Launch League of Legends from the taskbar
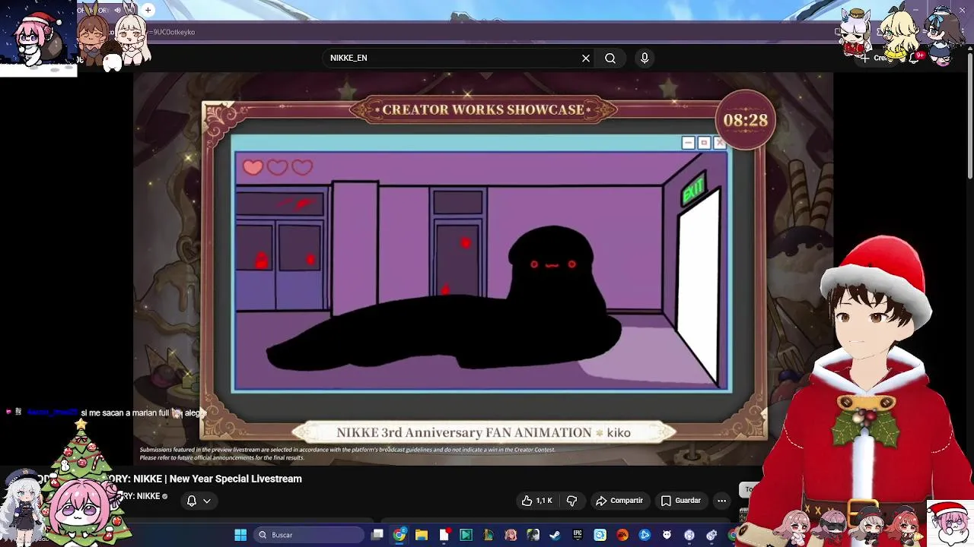This screenshot has height=547, width=974. [x=488, y=535]
